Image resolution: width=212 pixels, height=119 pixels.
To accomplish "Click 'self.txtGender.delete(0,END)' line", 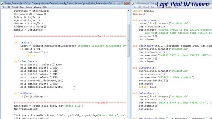I will 42,81.
